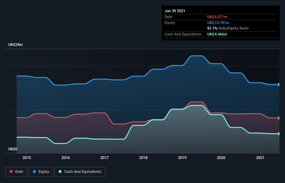Toggle the Debt legend button
Image resolution: width=285 pixels, height=183 pixels.
pyautogui.click(x=17, y=172)
